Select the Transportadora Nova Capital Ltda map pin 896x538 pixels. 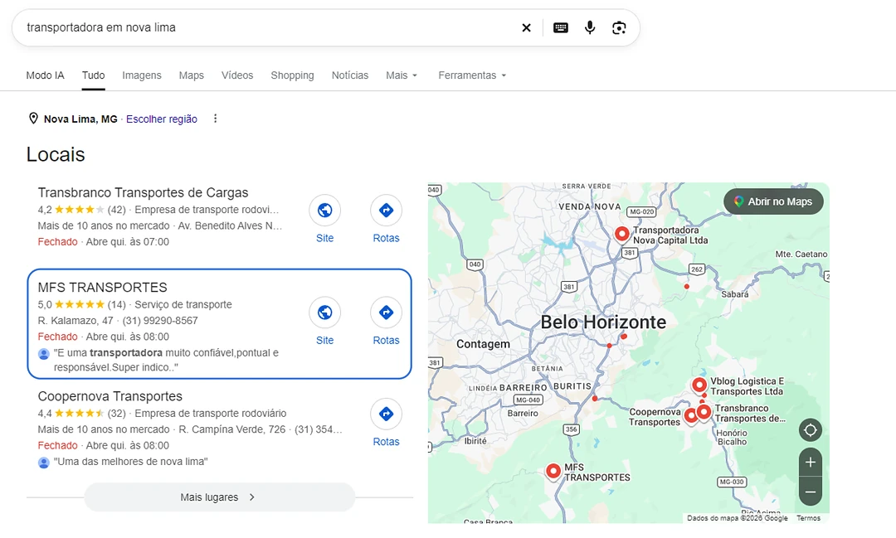621,234
